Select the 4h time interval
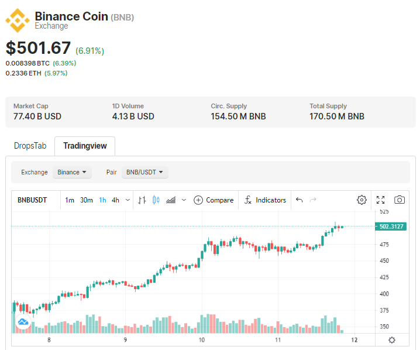The image size is (420, 350). (x=115, y=200)
